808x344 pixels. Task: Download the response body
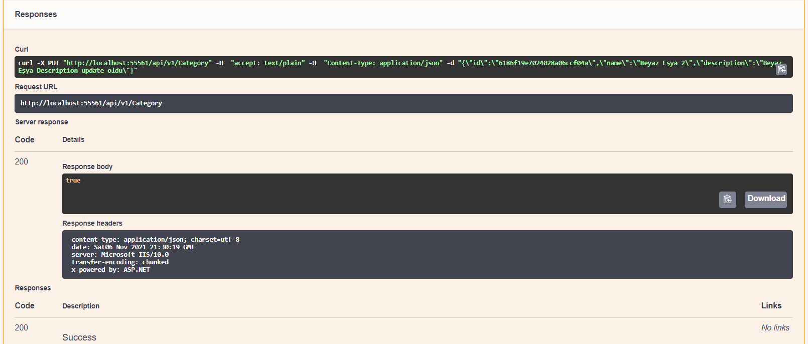pyautogui.click(x=766, y=199)
